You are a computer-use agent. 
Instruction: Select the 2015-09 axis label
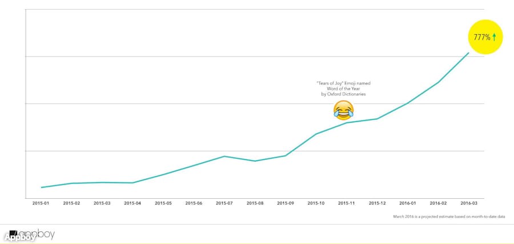pyautogui.click(x=286, y=203)
